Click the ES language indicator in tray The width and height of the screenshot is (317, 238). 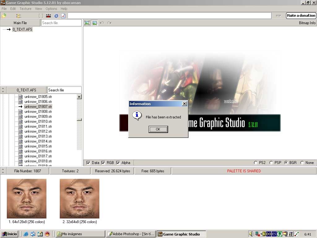point(274,234)
